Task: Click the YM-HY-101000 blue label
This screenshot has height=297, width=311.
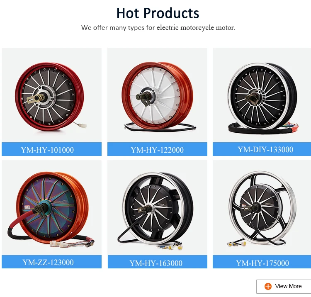Action: 51,149
